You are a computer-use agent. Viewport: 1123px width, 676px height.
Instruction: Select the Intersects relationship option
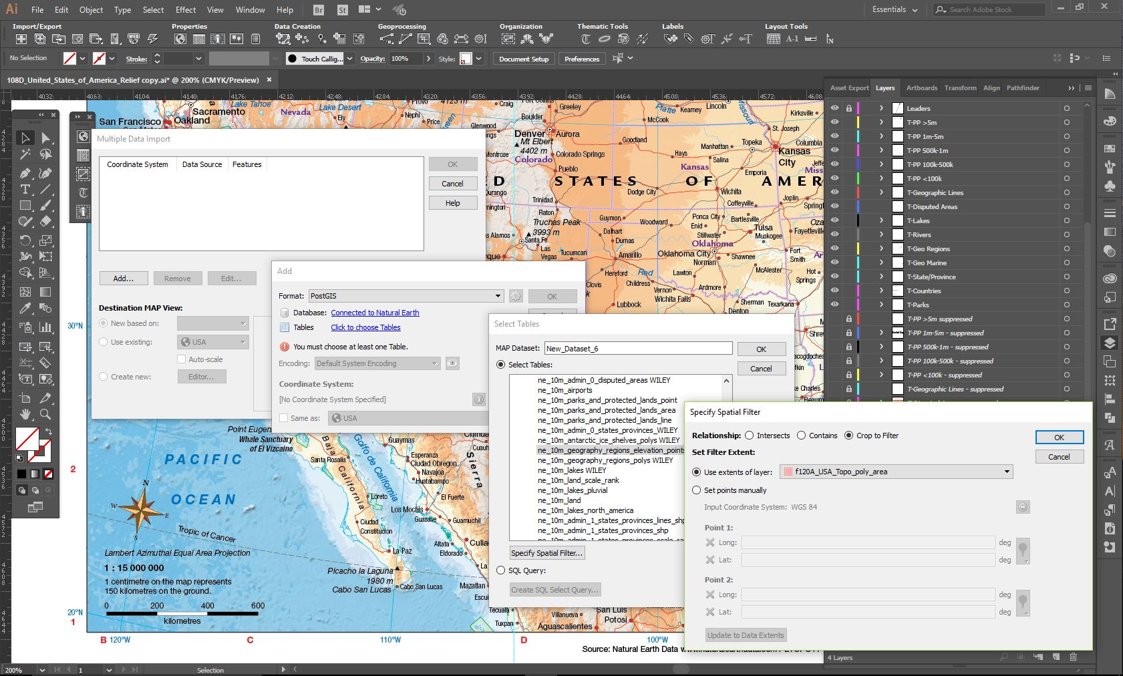point(750,436)
